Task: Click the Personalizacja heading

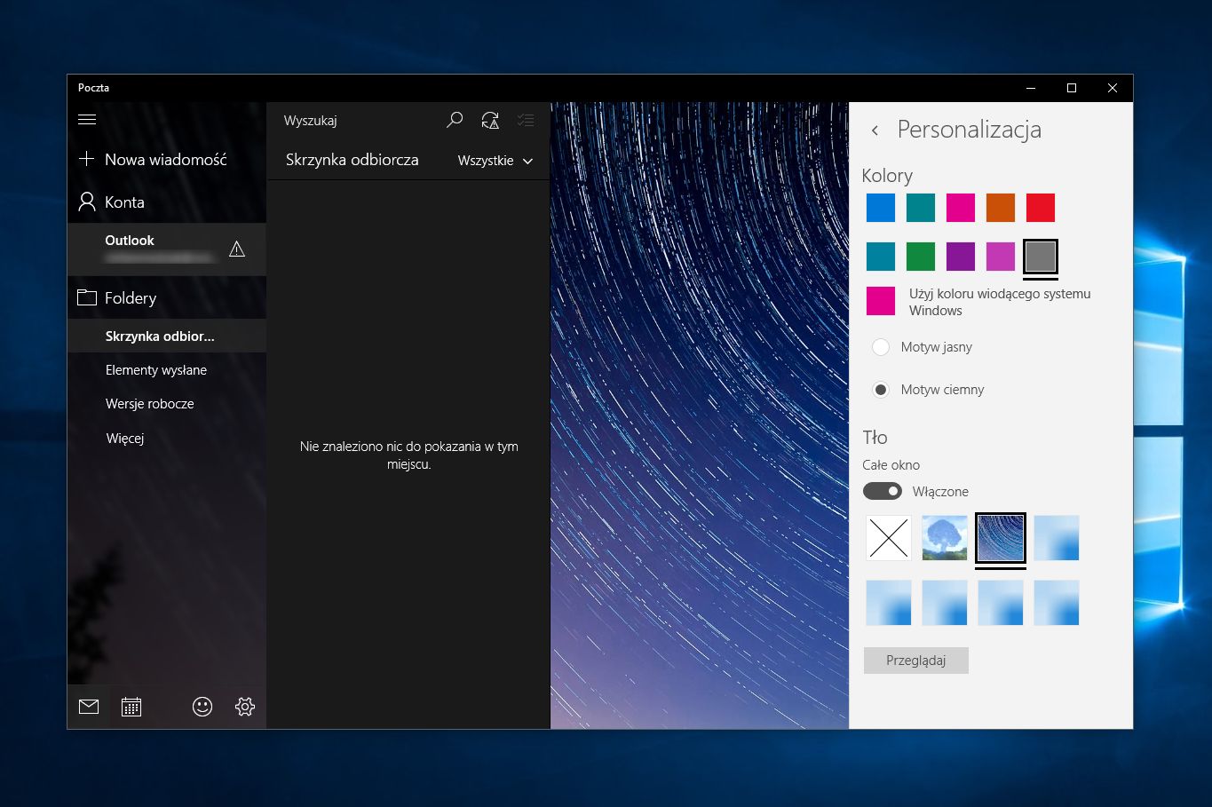Action: tap(970, 130)
